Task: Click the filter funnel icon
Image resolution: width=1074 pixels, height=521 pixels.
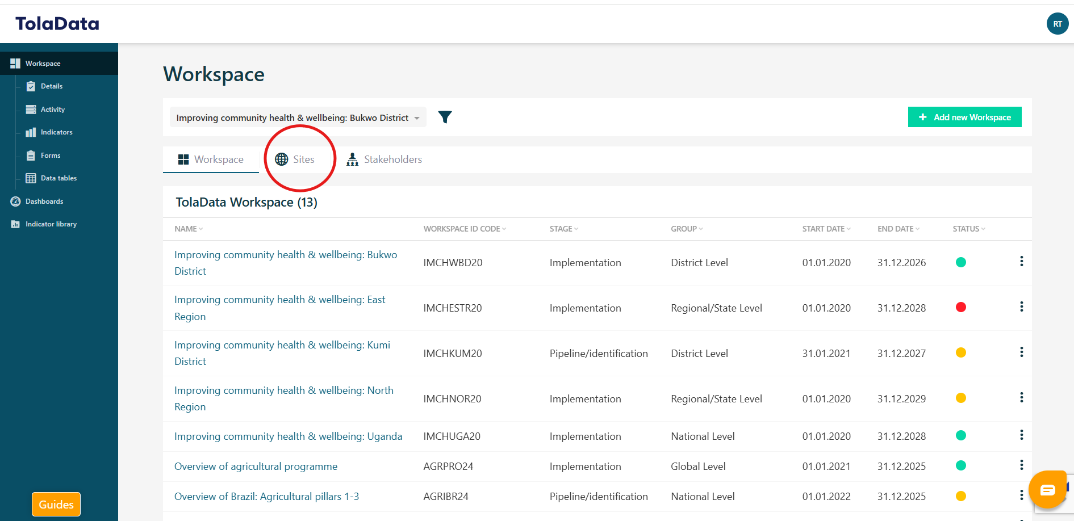Action: coord(445,117)
